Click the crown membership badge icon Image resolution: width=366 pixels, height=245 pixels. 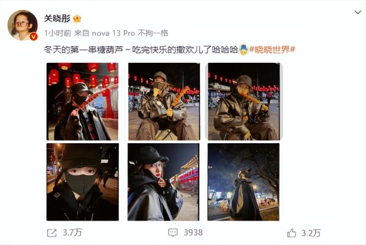pos(77,19)
